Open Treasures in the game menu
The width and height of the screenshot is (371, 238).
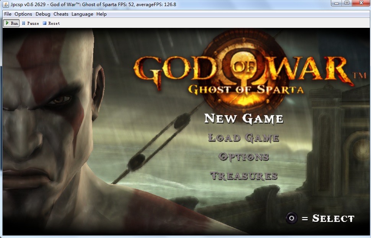tap(244, 176)
